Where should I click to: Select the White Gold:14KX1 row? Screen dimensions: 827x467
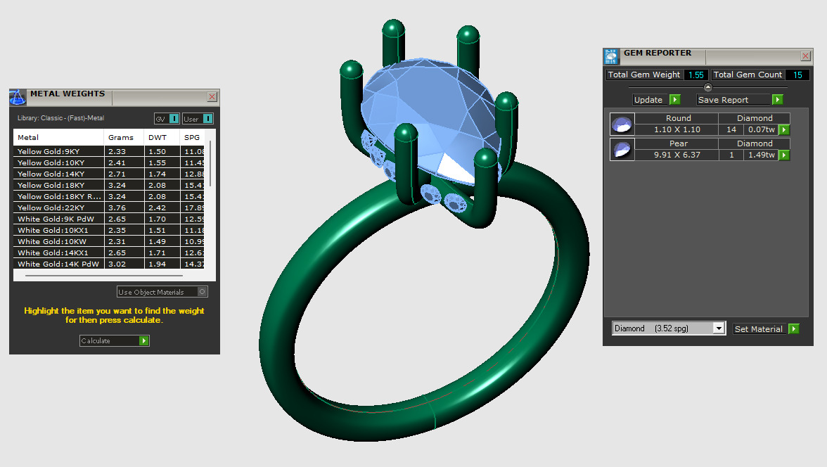click(x=108, y=252)
